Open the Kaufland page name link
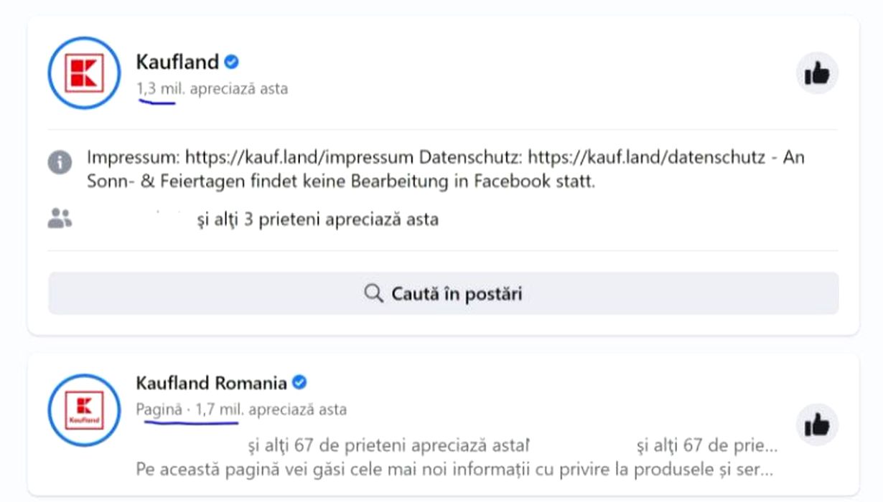883x502 pixels. tap(177, 62)
